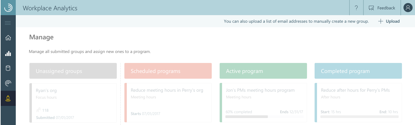The height and width of the screenshot is (125, 415).
Task: Select the Completed program column header
Action: click(x=358, y=71)
